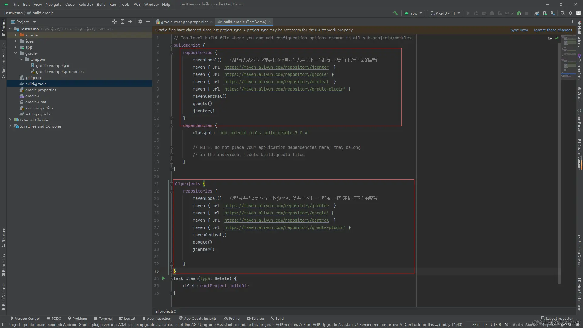
Task: Click the Sync Now link
Action: 519,30
